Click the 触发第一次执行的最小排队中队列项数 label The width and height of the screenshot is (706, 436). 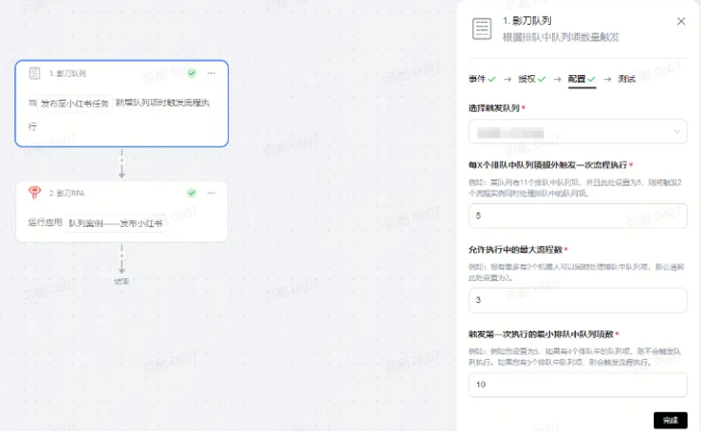541,333
